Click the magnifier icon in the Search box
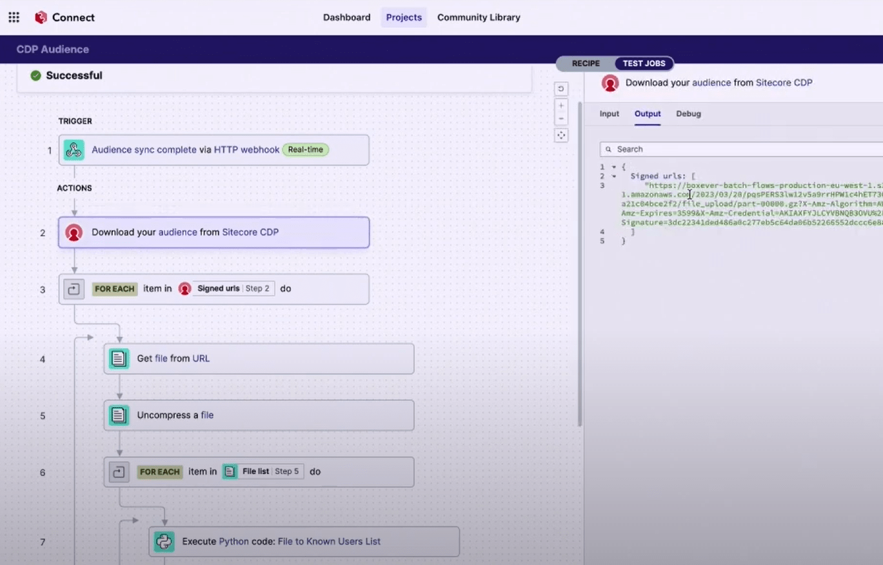 [609, 149]
